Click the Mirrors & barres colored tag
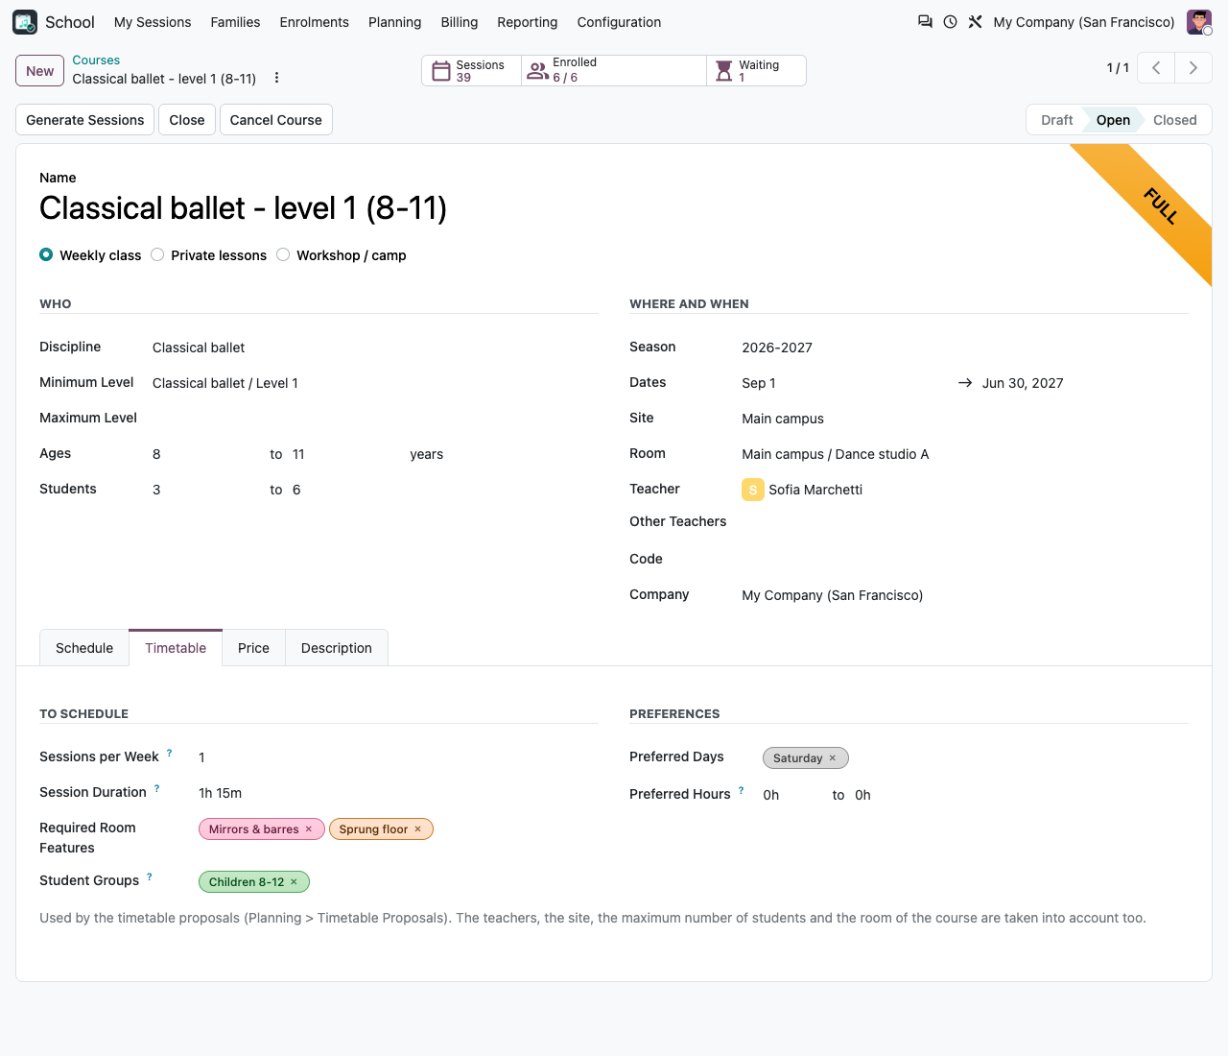 [x=254, y=829]
